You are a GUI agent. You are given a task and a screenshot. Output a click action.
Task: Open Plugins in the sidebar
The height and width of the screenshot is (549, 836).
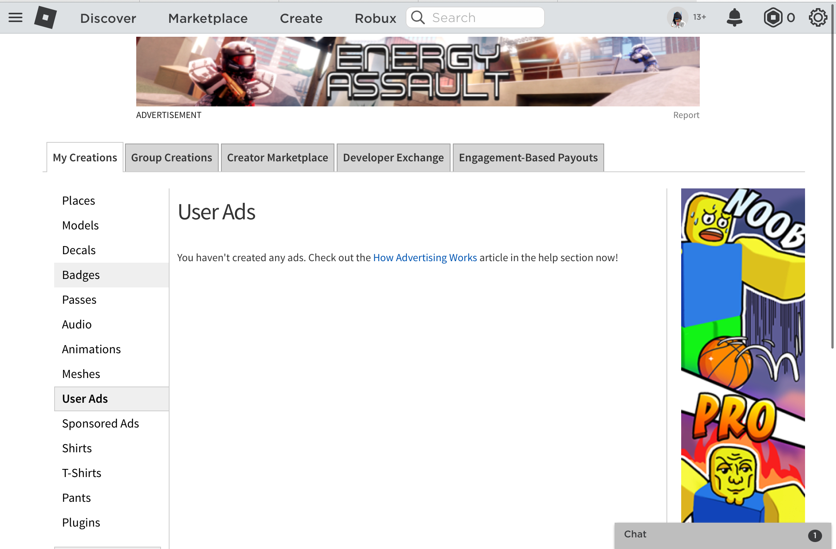click(x=111, y=523)
